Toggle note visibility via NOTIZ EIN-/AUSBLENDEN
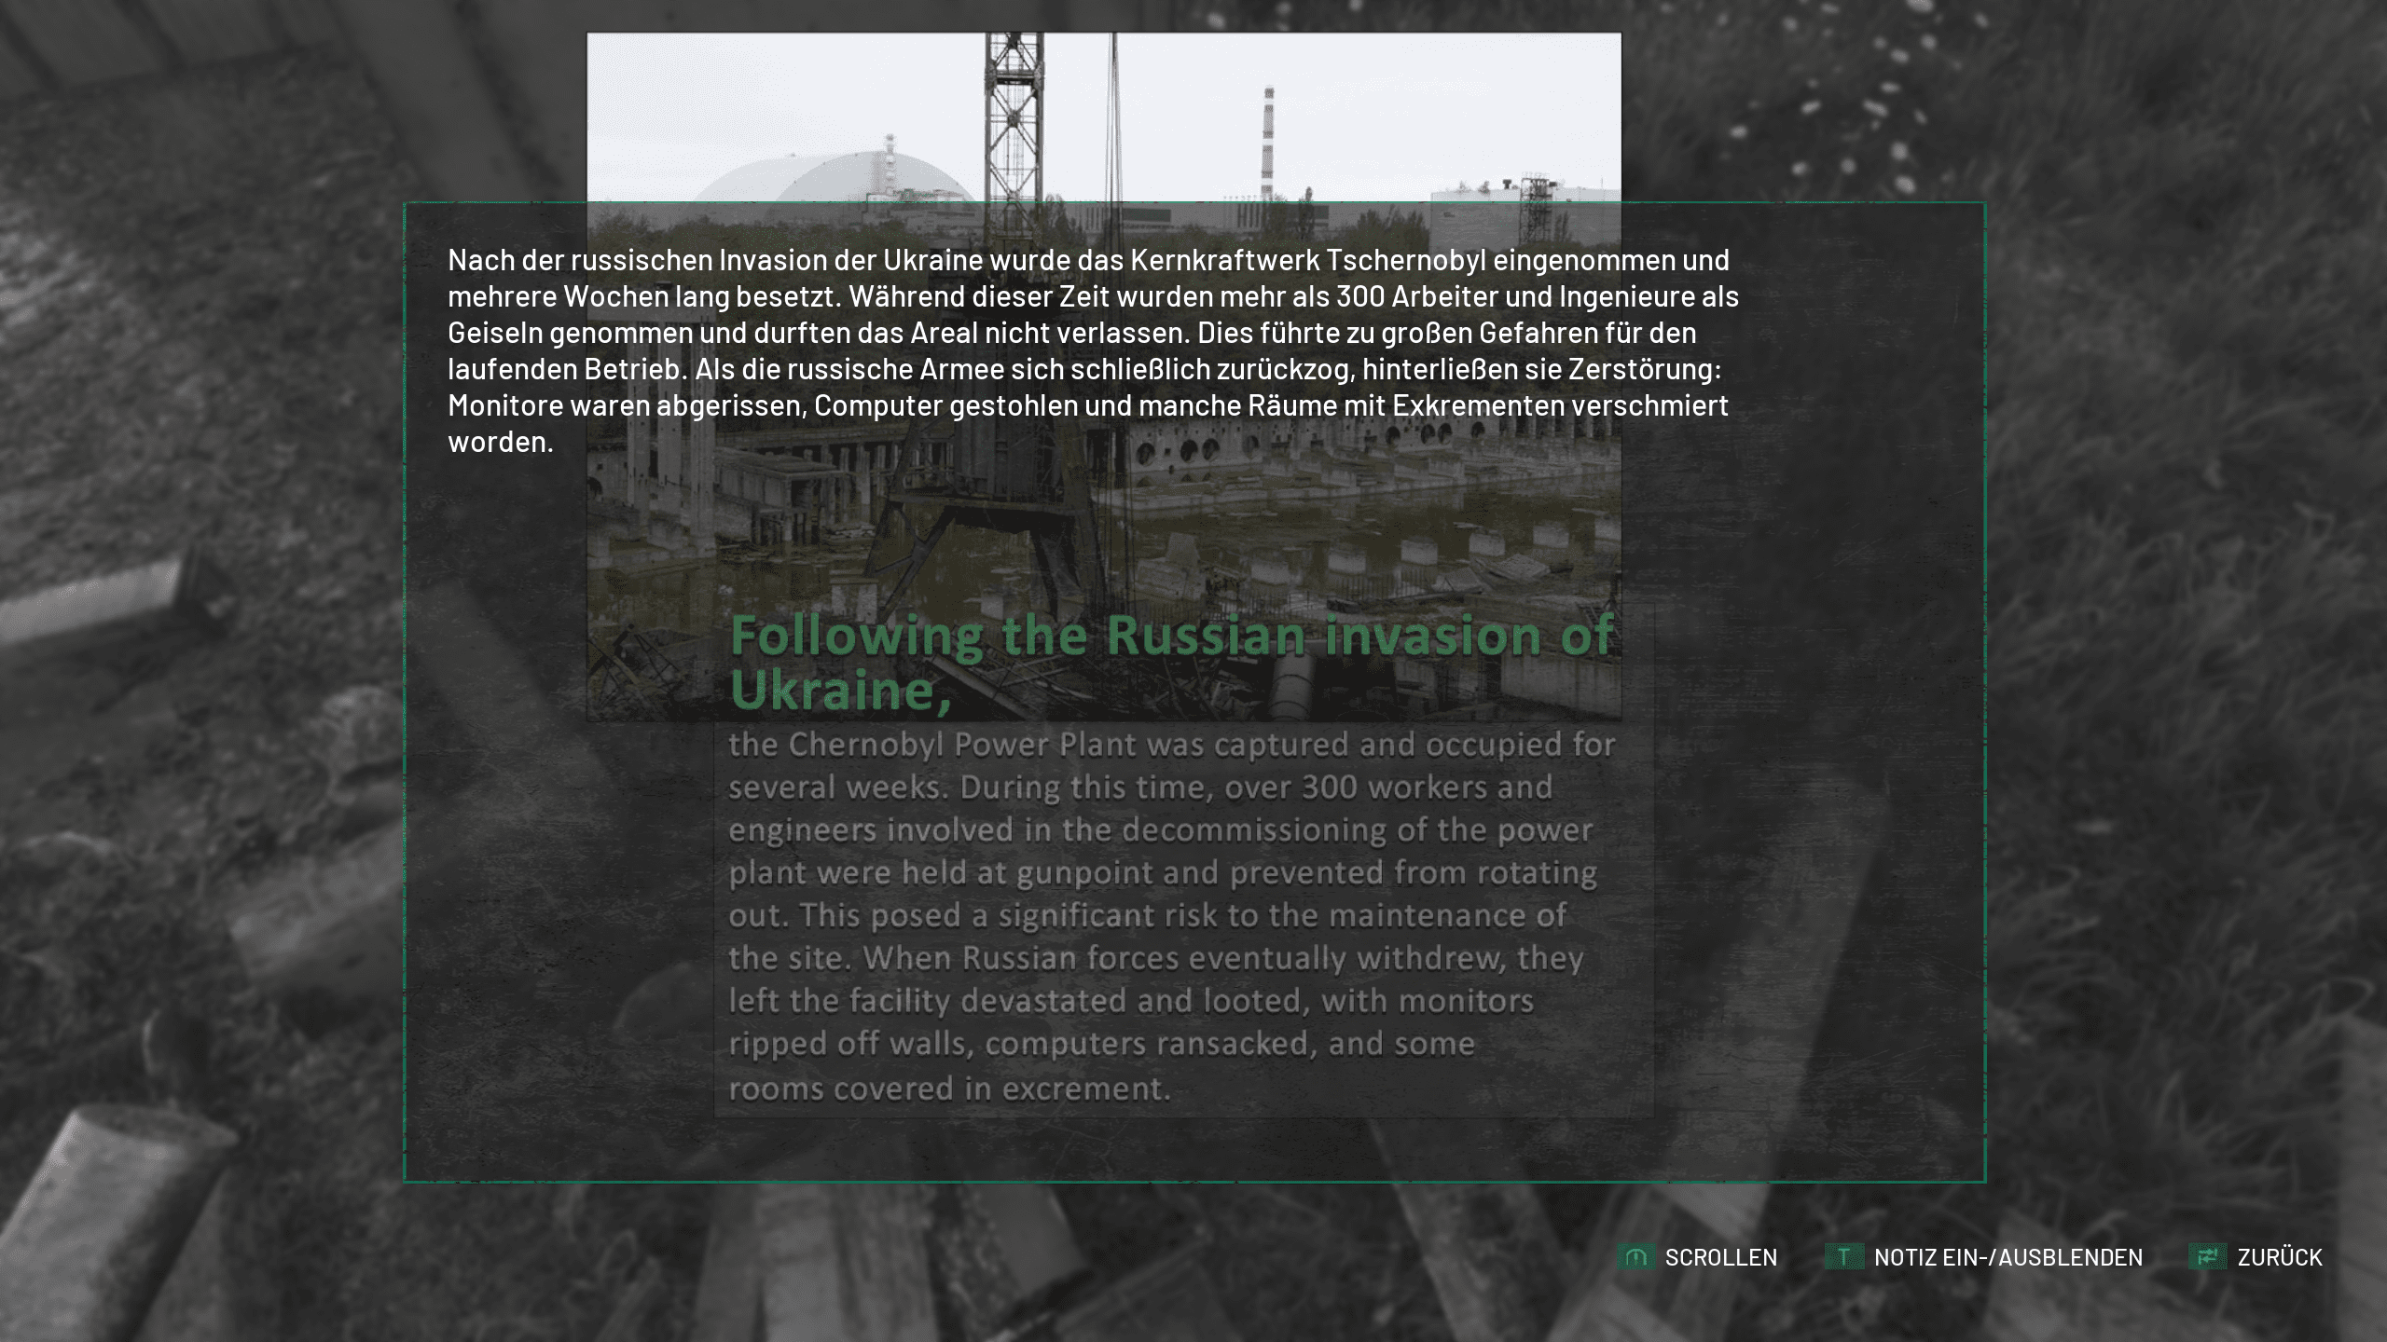2387x1342 pixels. click(x=2008, y=1257)
